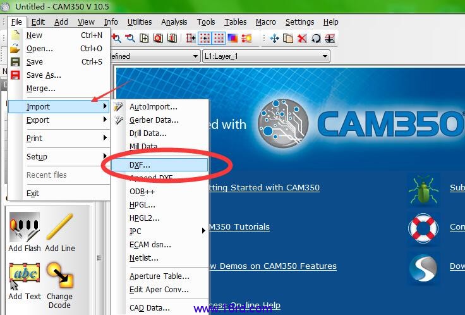
Task: Open the CAM350 Tutorials link
Action: (239, 227)
